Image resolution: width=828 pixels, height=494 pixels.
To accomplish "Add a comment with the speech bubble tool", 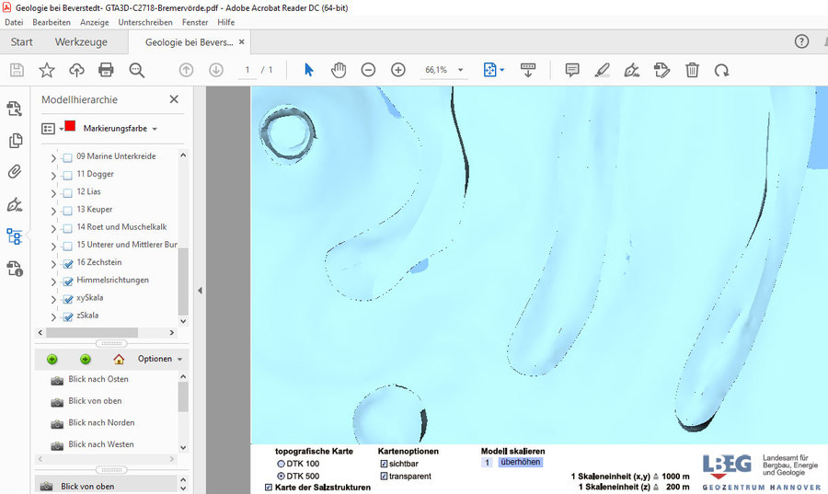I will click(x=571, y=70).
